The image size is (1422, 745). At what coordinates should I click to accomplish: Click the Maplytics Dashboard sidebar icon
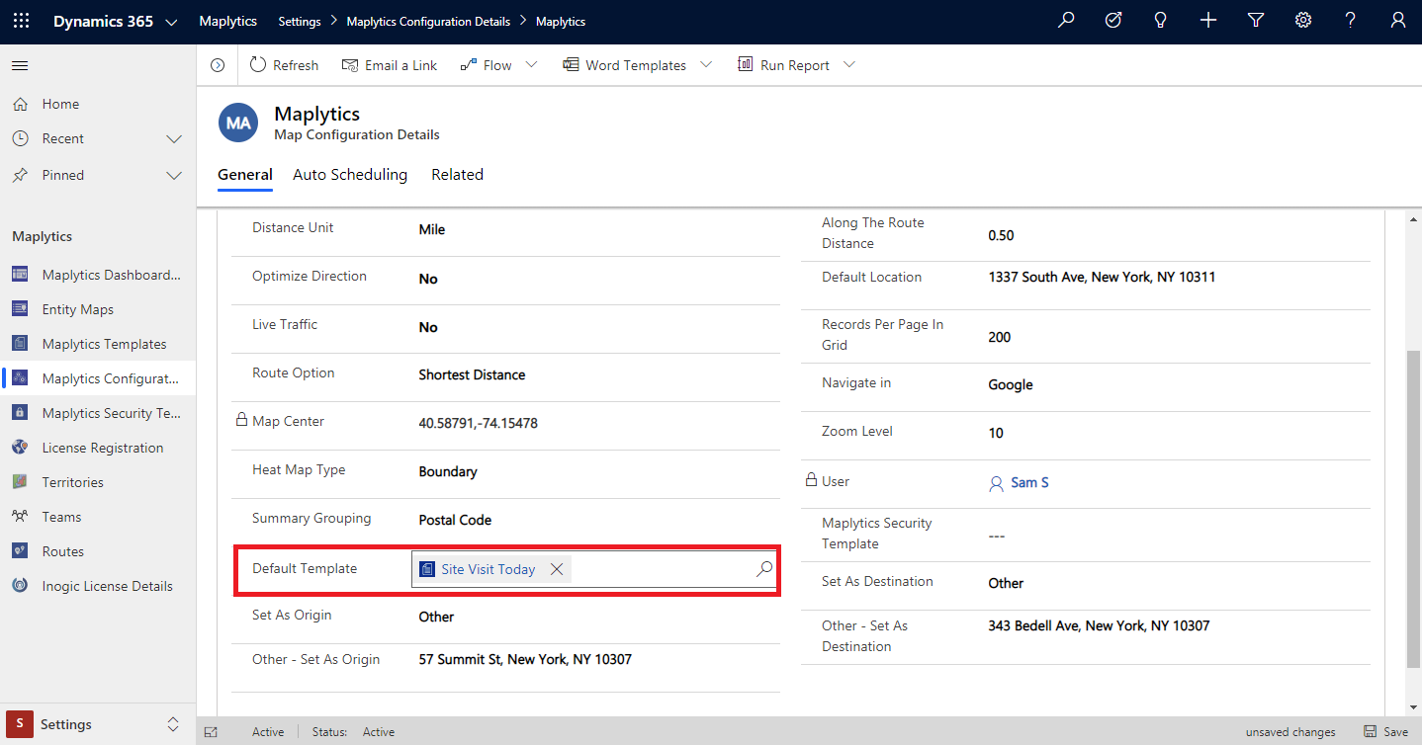point(20,275)
